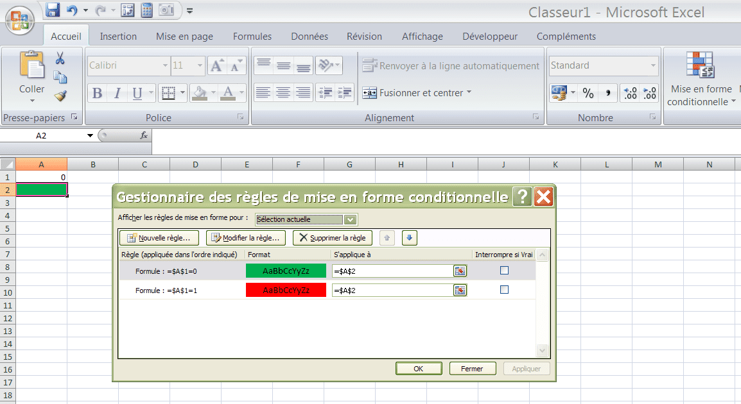Check Interrompre si Vrai for =$A$1=0 rule
The width and height of the screenshot is (741, 404).
(x=504, y=271)
